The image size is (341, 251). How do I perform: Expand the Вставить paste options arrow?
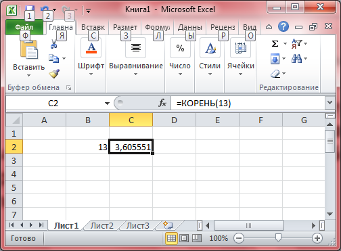coord(28,75)
